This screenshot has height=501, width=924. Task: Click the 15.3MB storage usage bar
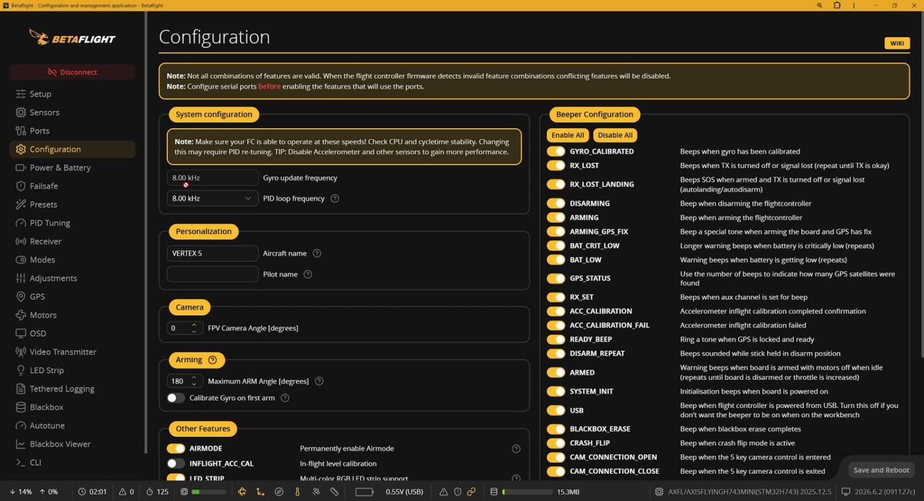528,492
